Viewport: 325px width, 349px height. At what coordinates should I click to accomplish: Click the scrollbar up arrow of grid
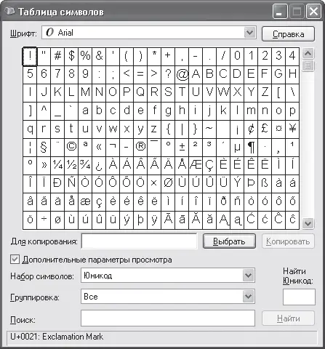(308, 53)
